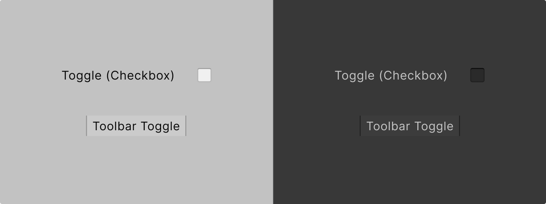Click the light gray background panel
Viewport: 546px width, 204px height.
pyautogui.click(x=136, y=170)
